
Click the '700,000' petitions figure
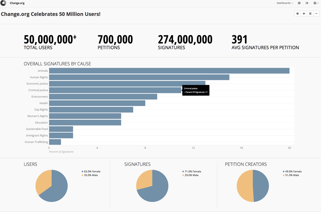click(x=115, y=39)
